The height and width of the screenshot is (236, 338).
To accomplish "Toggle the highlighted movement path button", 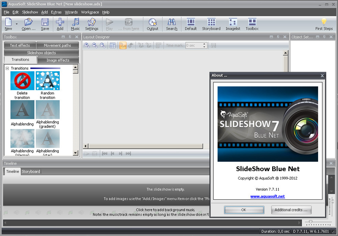I will (123, 46).
